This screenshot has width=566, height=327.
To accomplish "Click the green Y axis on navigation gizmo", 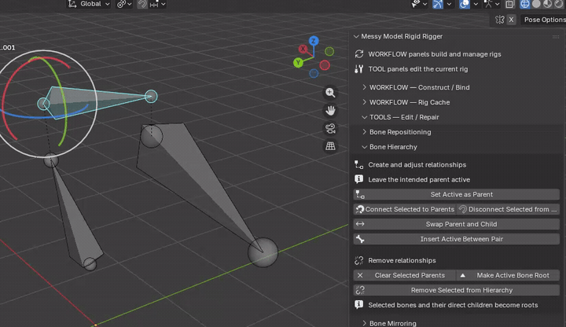I will coord(298,63).
